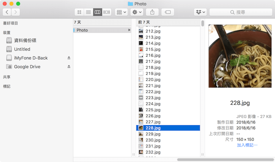This screenshot has width=275, height=162.
Task: Select column view mode
Action: coord(97,12)
